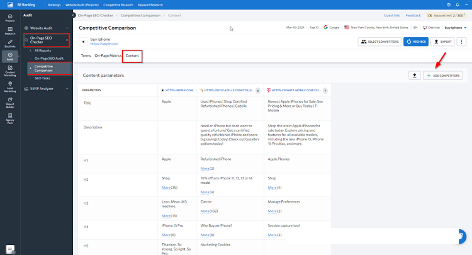Click the user avatar at sidebar bottom
This screenshot has width=472, height=255.
pos(10,249)
